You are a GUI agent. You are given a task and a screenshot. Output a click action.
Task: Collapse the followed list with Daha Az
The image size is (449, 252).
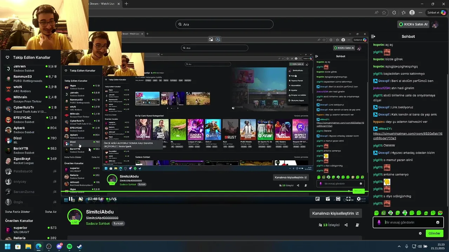tap(51, 212)
